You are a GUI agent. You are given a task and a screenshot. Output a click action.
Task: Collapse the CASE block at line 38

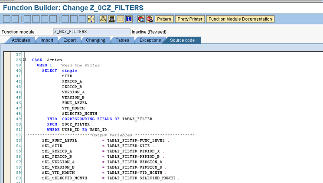pos(24,59)
